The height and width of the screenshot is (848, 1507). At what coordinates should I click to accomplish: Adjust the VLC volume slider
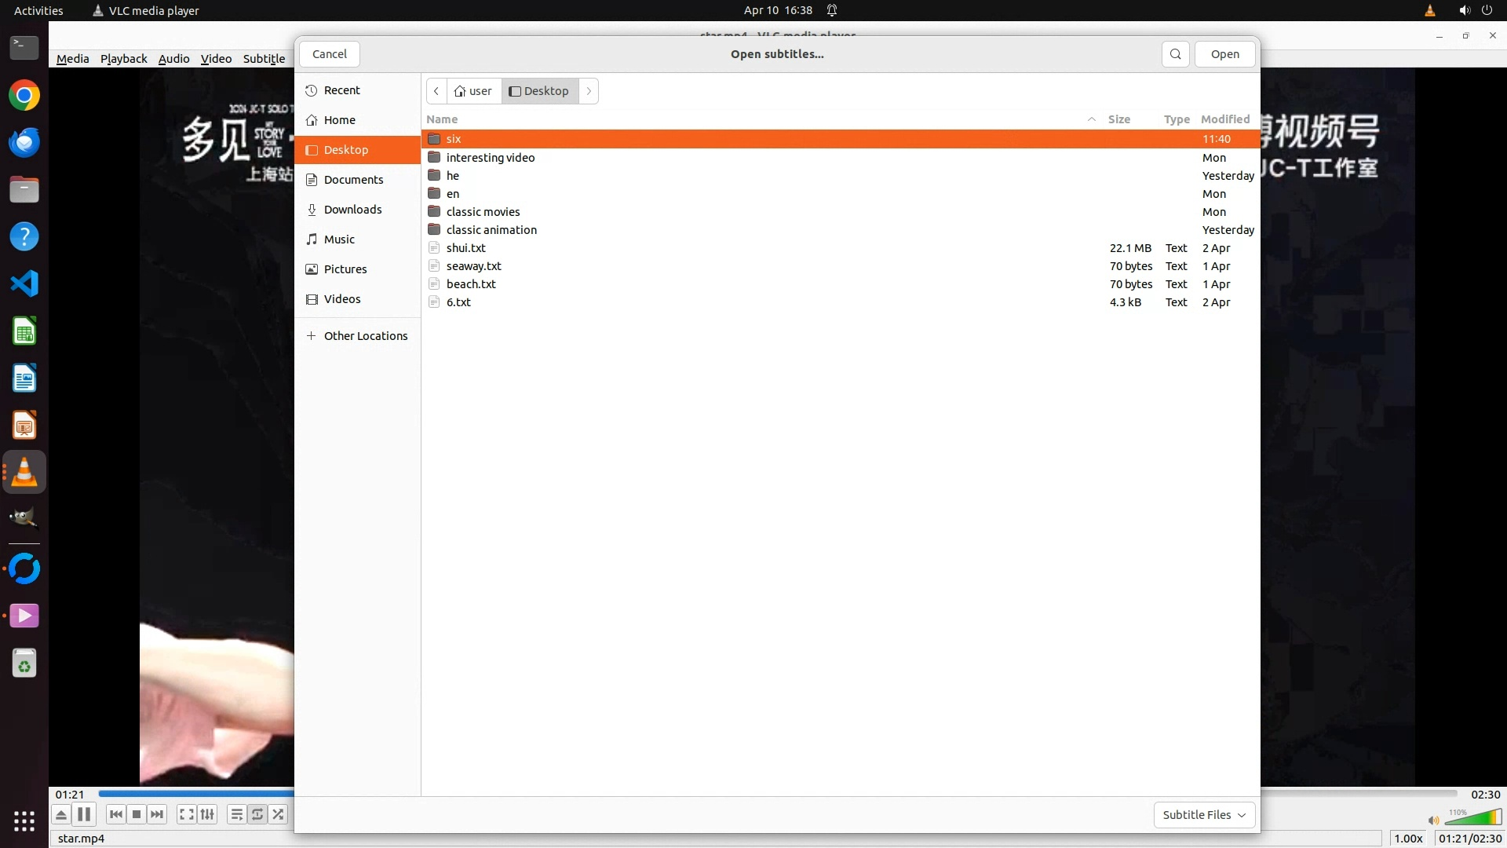click(1472, 819)
